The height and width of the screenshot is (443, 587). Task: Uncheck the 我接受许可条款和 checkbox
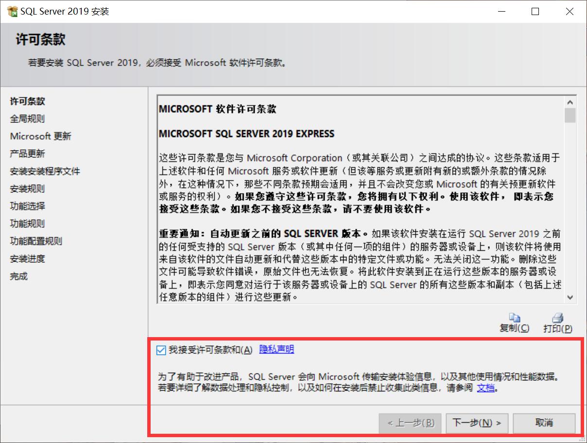161,350
